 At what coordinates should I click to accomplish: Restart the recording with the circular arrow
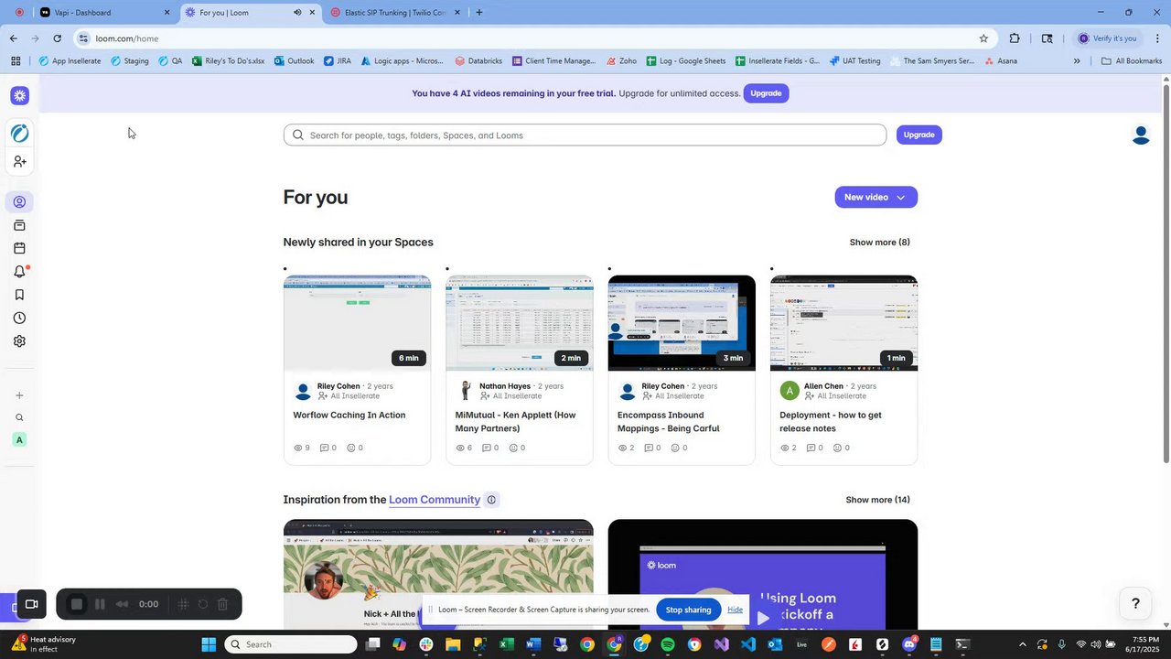pyautogui.click(x=202, y=604)
